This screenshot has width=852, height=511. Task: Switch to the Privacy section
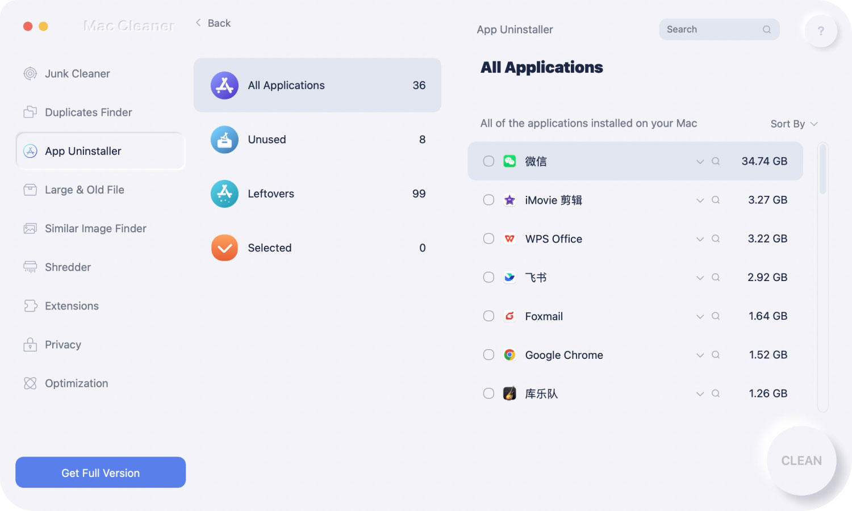[101, 345]
